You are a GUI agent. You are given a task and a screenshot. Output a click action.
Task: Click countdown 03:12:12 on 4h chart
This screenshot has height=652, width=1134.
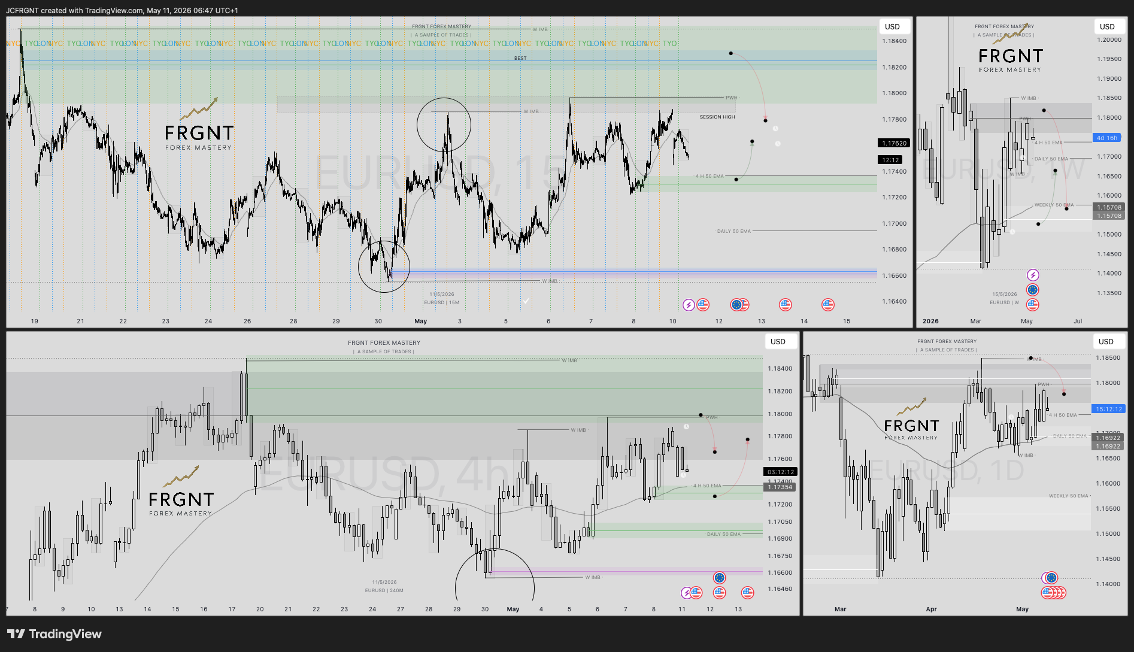pyautogui.click(x=781, y=472)
